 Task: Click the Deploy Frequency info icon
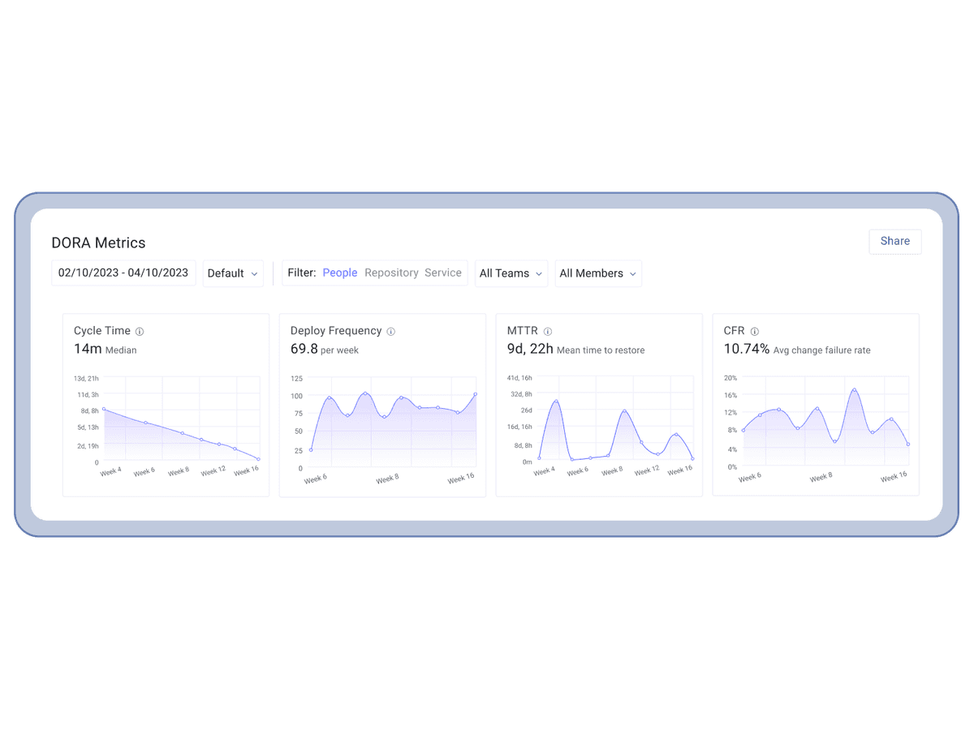[391, 331]
